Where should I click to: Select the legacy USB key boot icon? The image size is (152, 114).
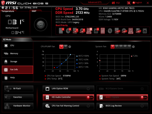(x=131, y=31)
